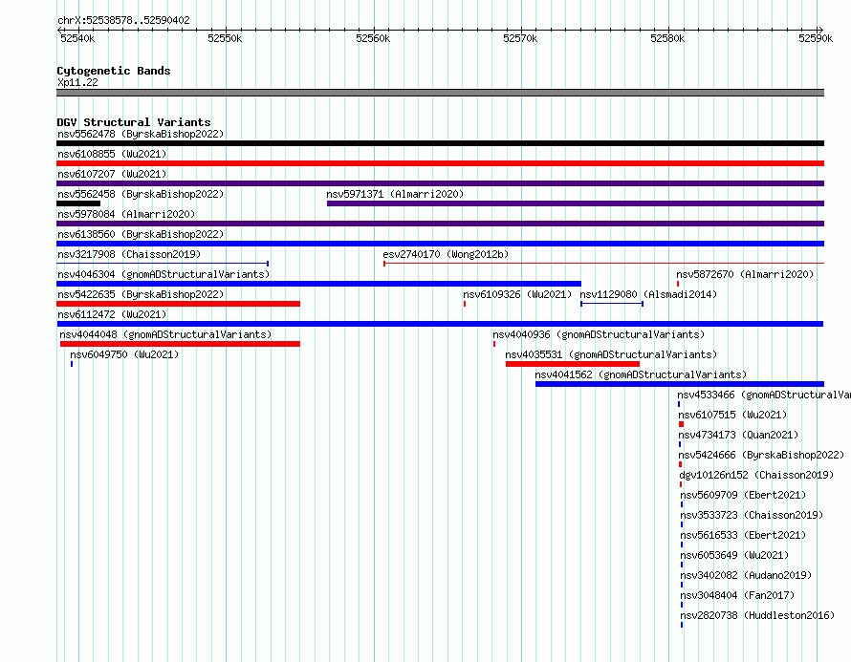Viewport: 851px width, 662px height.
Task: Click the DGV Structural Variants track title
Action: coord(134,122)
